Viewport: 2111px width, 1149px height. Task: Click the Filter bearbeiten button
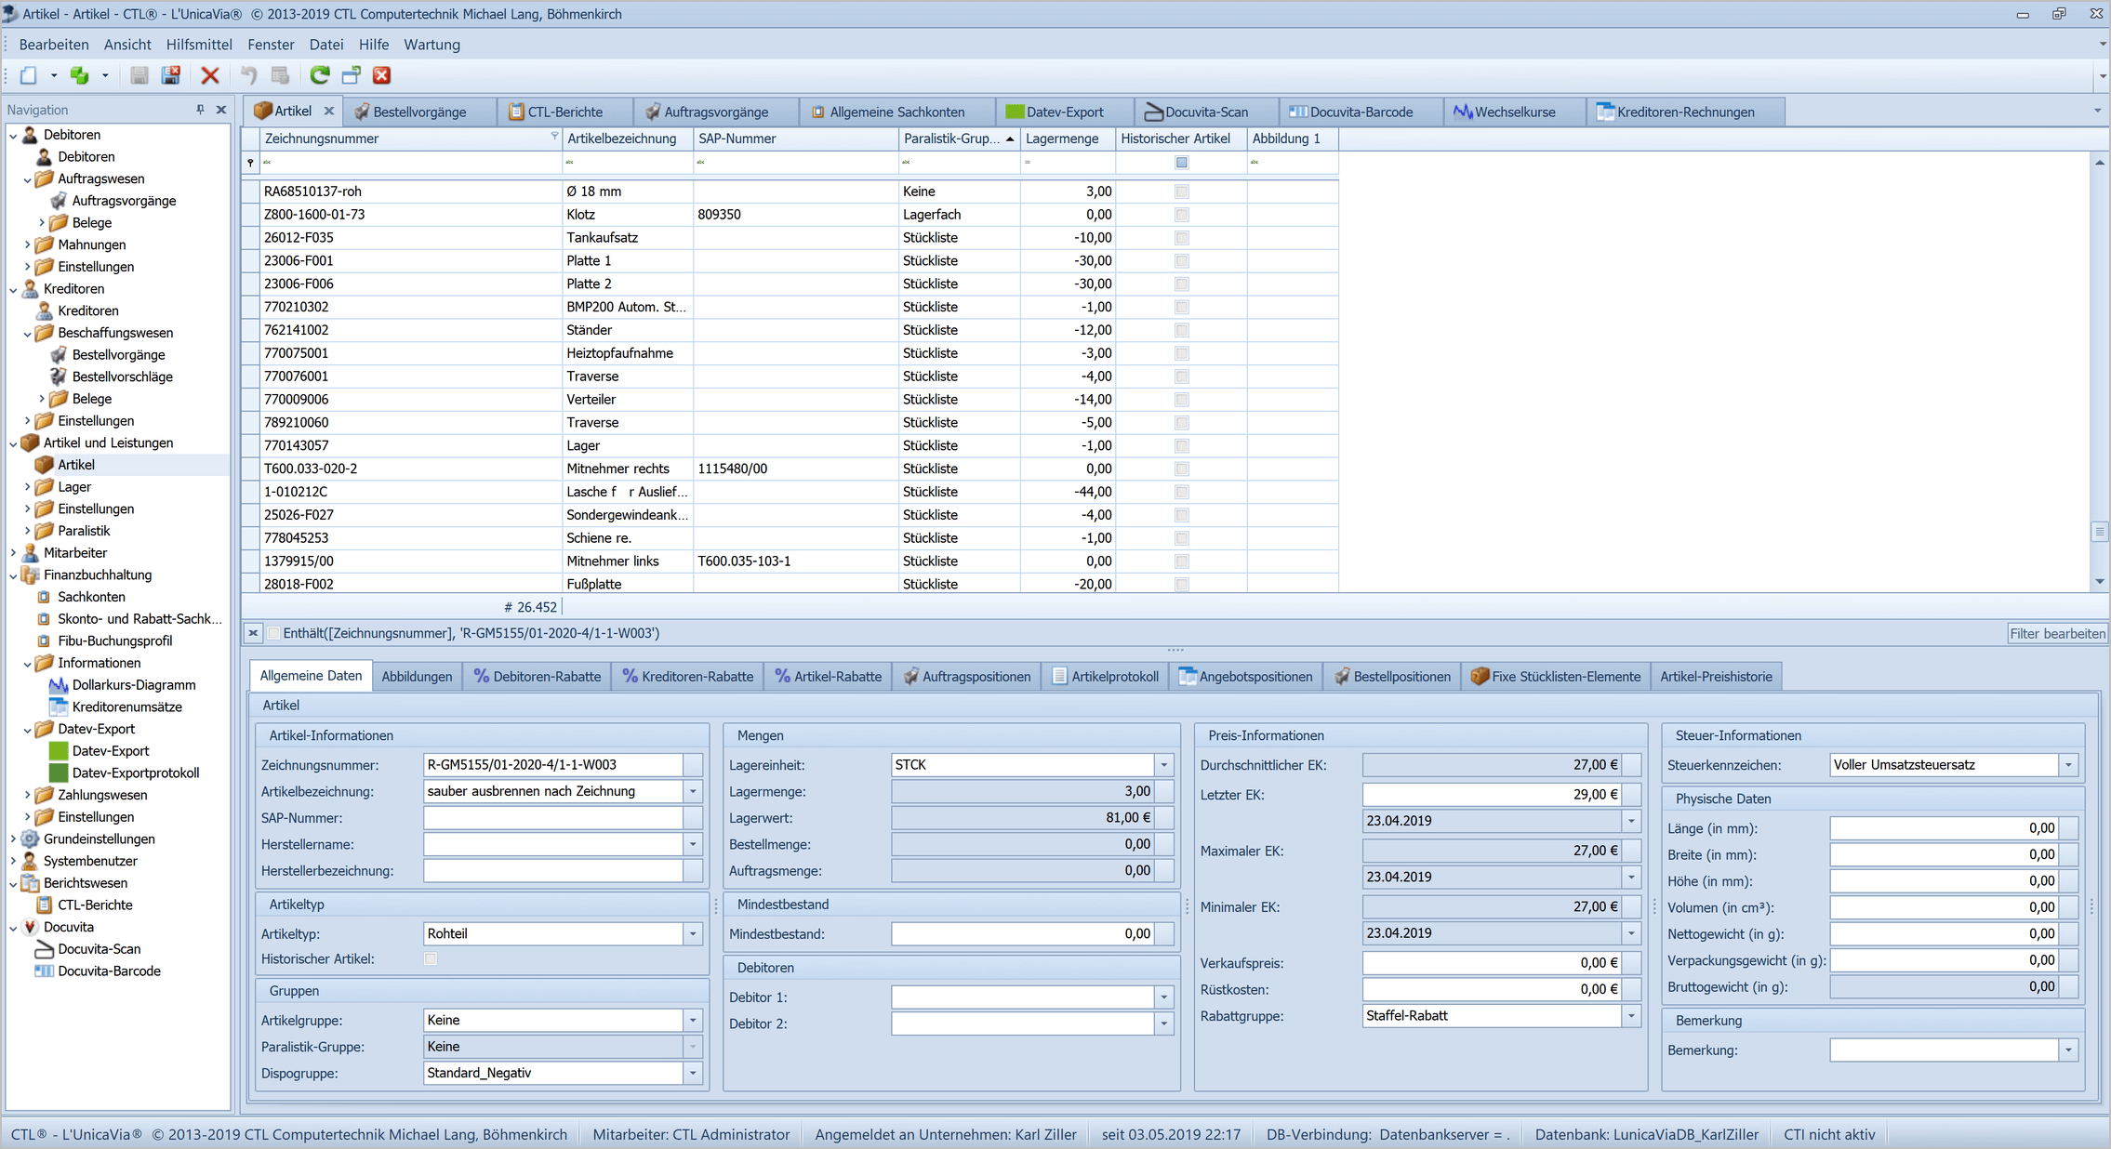point(2056,633)
